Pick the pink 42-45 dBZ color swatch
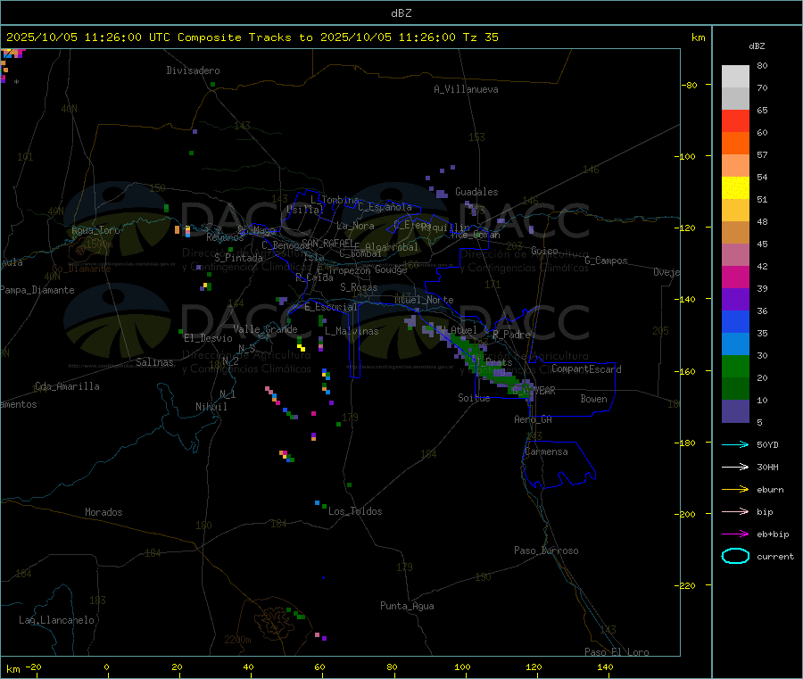803x679 pixels. tap(735, 255)
